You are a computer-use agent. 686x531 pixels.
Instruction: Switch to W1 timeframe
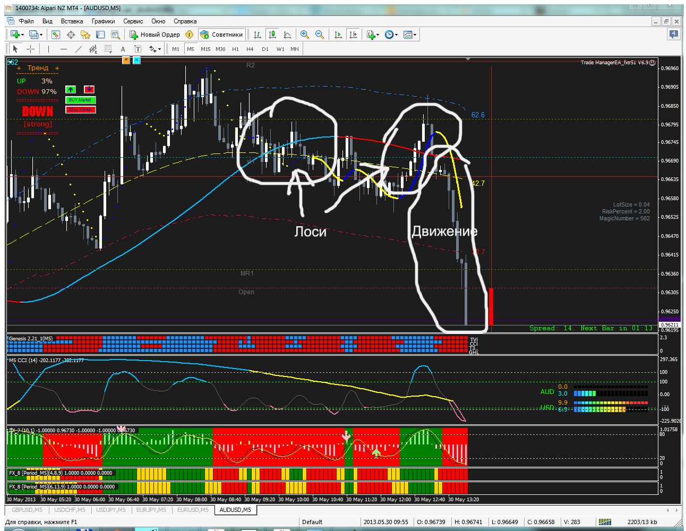click(x=280, y=49)
